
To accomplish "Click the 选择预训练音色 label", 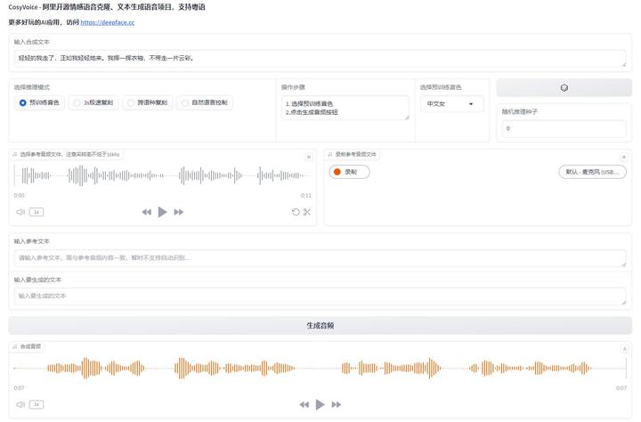I will coord(441,87).
